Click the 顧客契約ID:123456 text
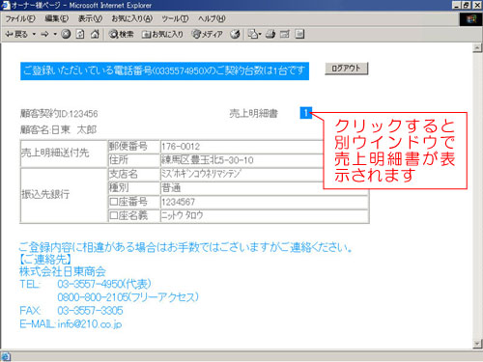This screenshot has height=362, width=483. pos(59,114)
